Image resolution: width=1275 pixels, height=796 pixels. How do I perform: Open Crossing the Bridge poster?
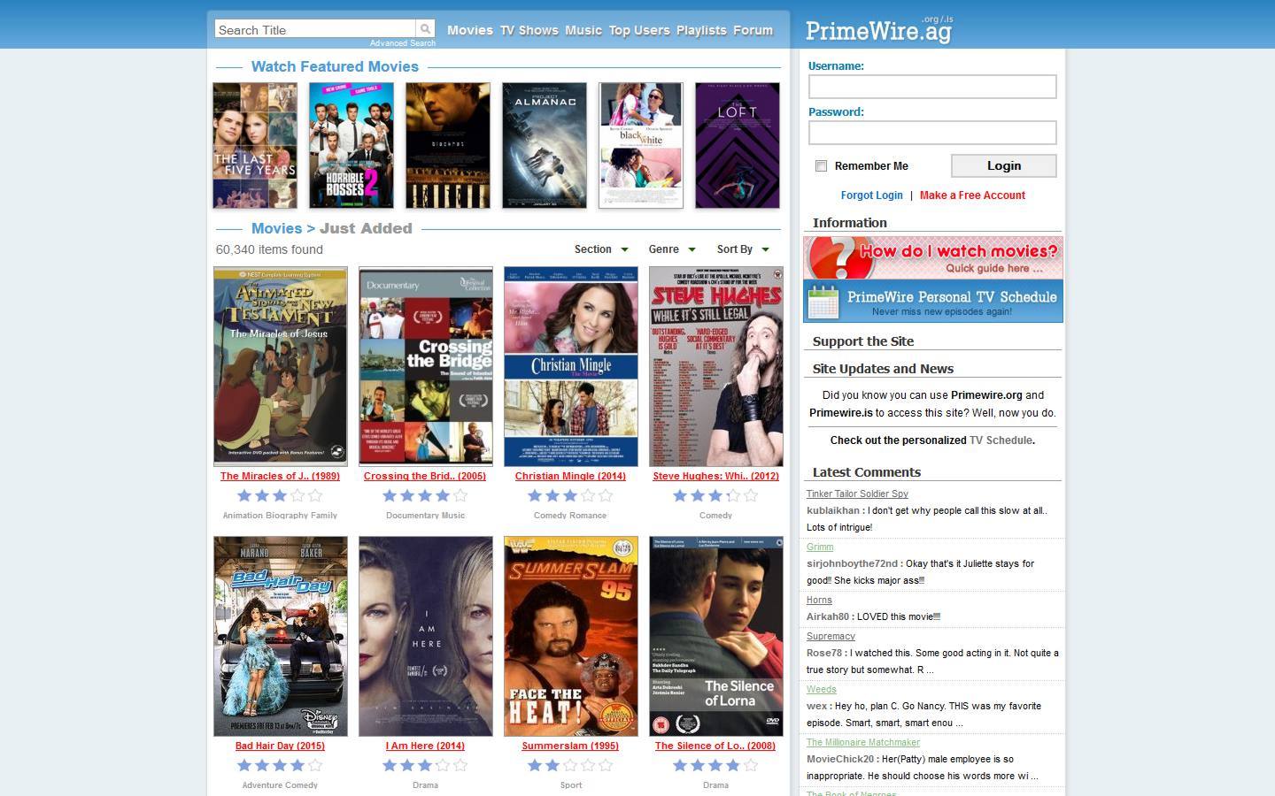click(426, 367)
